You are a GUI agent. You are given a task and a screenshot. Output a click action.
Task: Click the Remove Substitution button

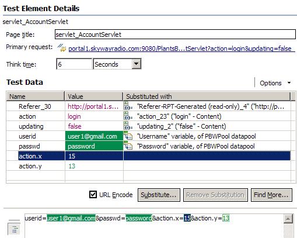[x=215, y=195]
